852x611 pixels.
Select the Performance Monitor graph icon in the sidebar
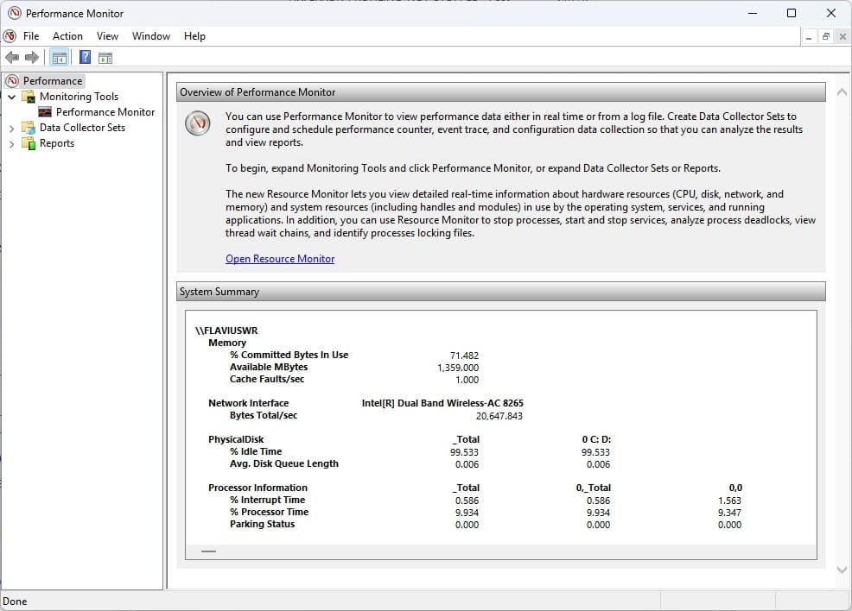tap(46, 111)
